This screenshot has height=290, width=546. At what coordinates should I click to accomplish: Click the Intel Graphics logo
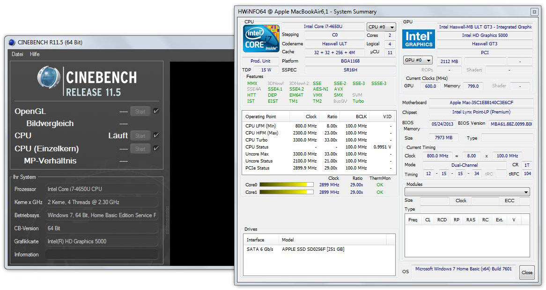click(419, 39)
